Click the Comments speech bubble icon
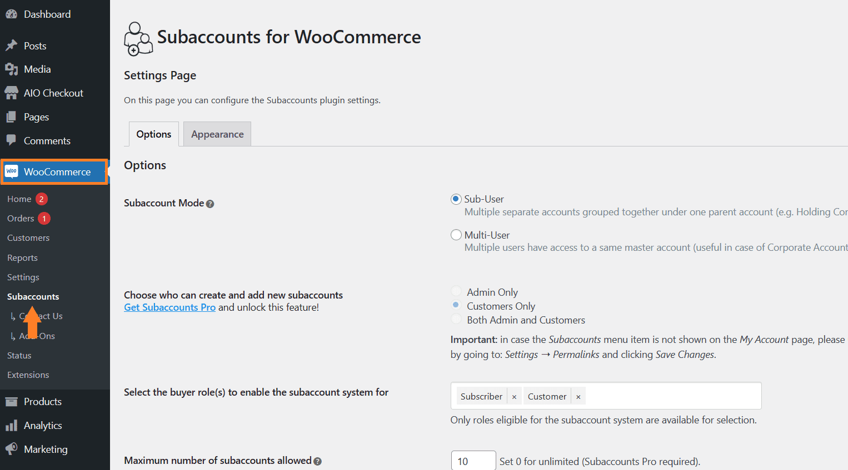Screen dimensions: 848x470 click(11, 140)
